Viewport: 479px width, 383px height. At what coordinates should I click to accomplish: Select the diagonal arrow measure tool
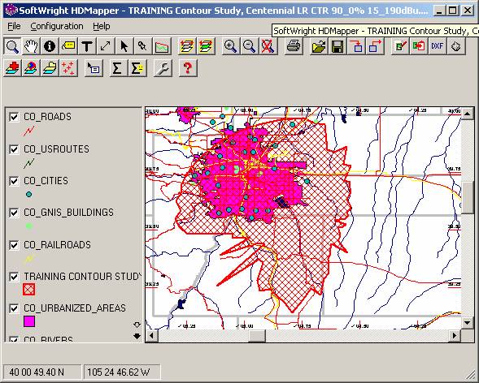pyautogui.click(x=106, y=46)
